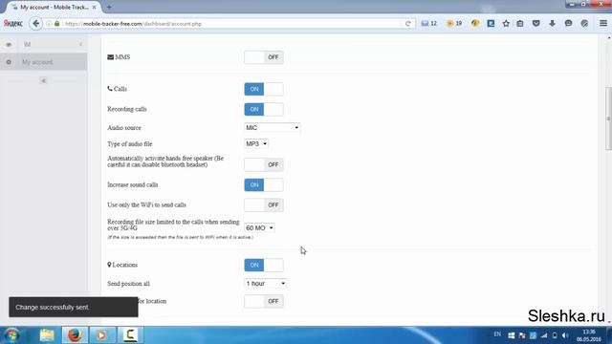Turn off the Locations switch
The height and width of the screenshot is (344, 612).
click(x=264, y=266)
